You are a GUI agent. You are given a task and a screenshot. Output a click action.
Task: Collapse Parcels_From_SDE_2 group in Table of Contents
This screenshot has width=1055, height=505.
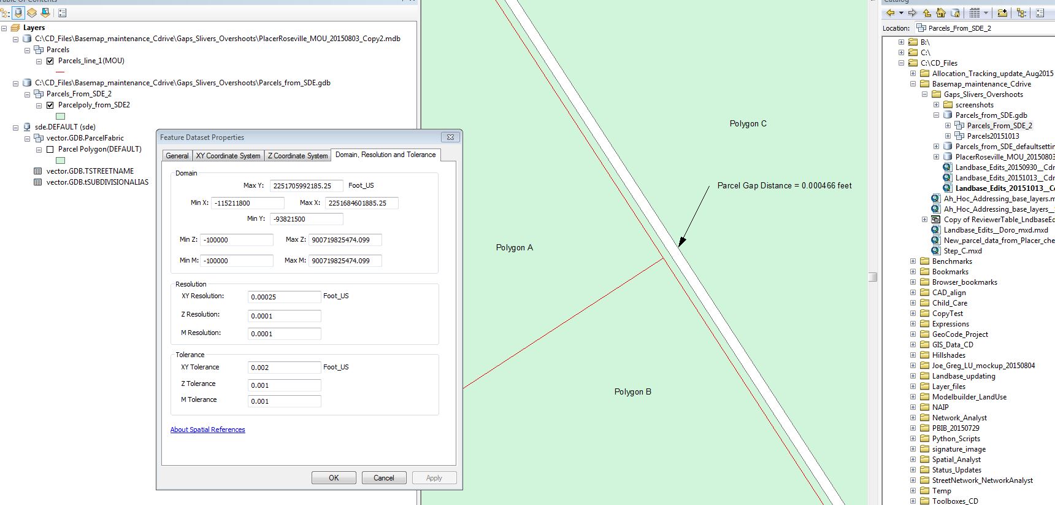[28, 94]
